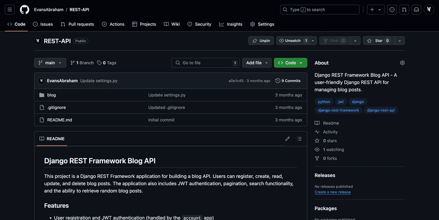The width and height of the screenshot is (439, 220).
Task: Open the main branch selector dropdown
Action: (x=50, y=63)
